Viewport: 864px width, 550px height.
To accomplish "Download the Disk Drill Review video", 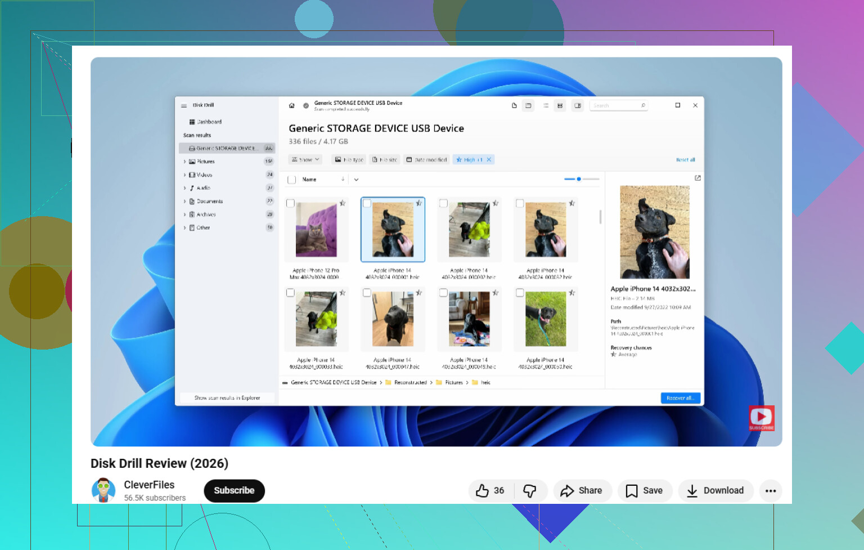I will (x=716, y=491).
